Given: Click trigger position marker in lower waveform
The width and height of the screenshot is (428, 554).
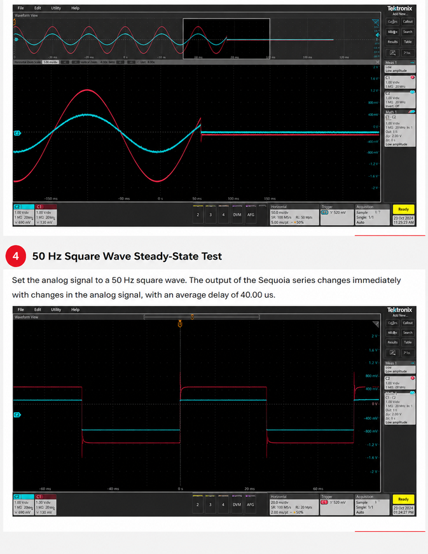Looking at the screenshot, I should click(180, 324).
